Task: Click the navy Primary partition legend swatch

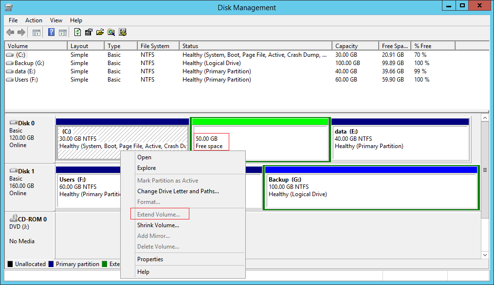Action: click(51, 264)
